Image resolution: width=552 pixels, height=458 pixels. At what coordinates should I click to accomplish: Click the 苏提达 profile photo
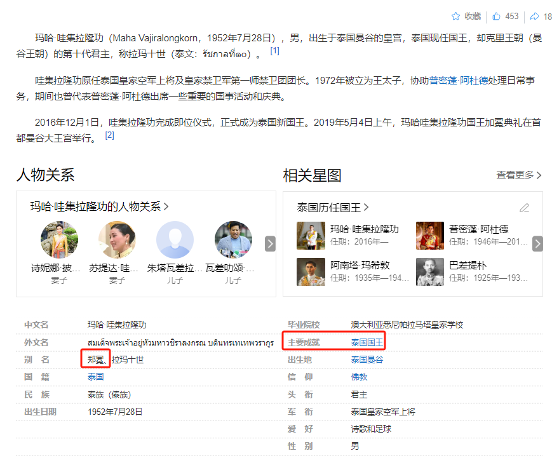[x=117, y=239]
